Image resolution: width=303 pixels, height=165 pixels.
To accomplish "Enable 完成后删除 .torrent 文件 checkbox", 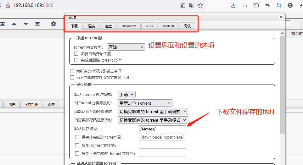I will point(76,60).
